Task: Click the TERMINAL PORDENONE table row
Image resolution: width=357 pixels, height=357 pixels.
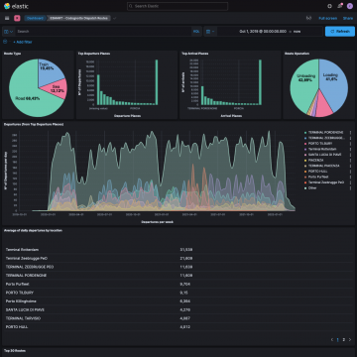Action: (178, 276)
